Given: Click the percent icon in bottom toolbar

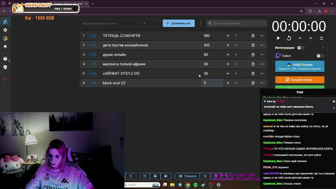Looking at the screenshot, I should point(205,176).
